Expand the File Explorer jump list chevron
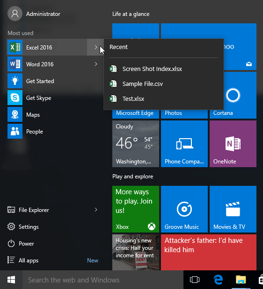Screen dimensions: 263x289 click(95, 210)
